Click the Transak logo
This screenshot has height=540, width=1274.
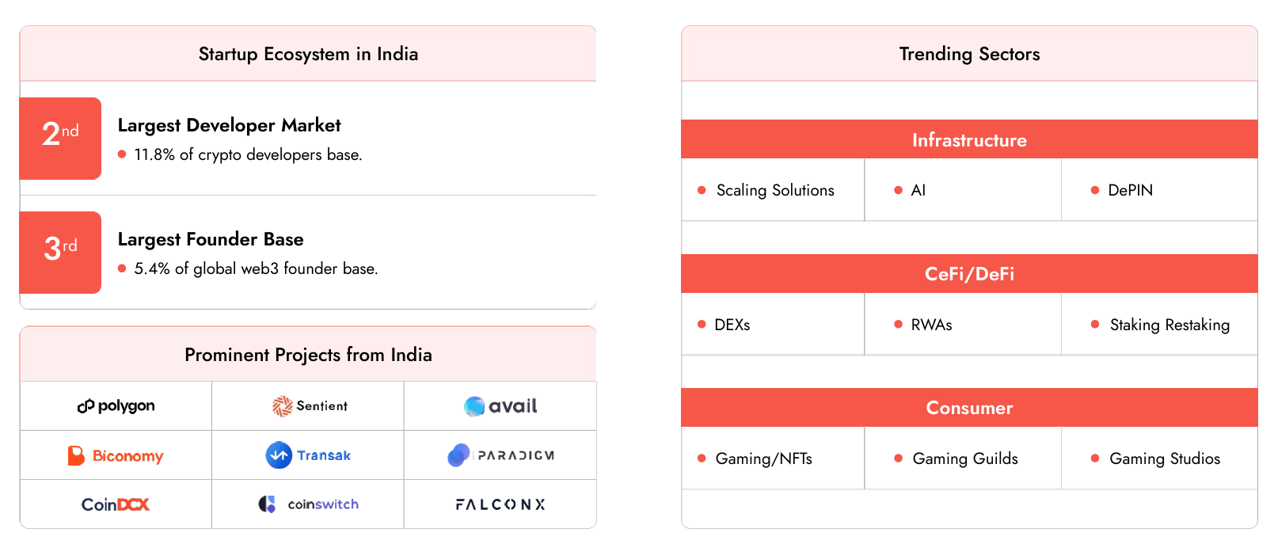click(309, 455)
